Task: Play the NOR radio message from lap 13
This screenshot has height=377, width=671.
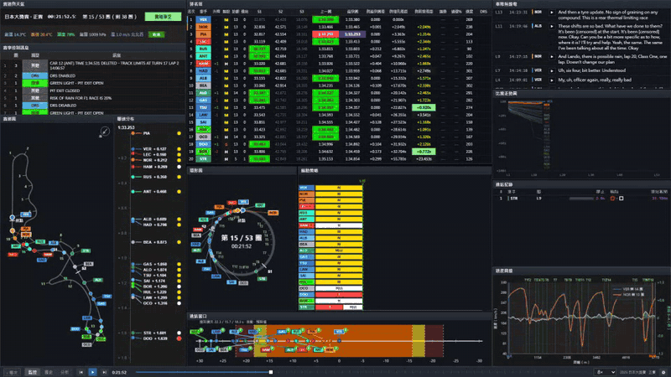Action: pos(551,13)
